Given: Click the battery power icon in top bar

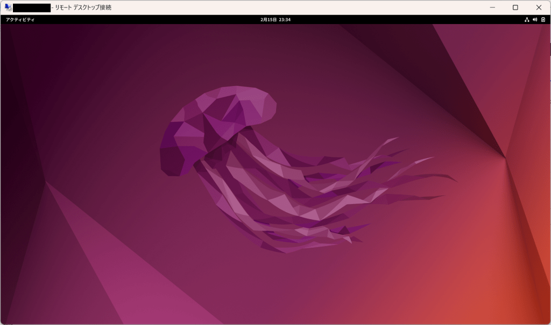Looking at the screenshot, I should pos(543,20).
